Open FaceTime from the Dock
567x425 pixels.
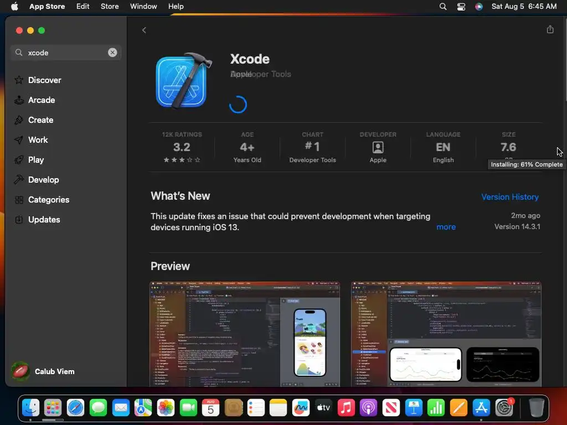click(188, 408)
